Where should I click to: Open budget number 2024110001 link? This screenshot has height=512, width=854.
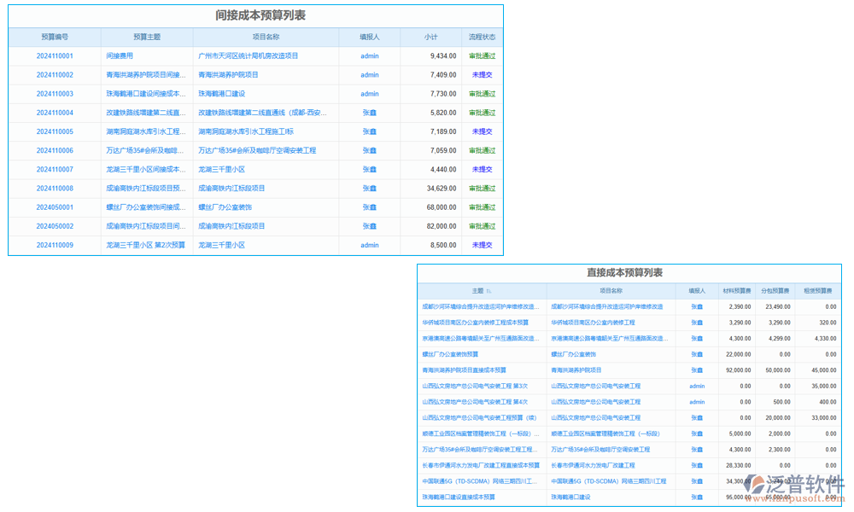point(55,56)
